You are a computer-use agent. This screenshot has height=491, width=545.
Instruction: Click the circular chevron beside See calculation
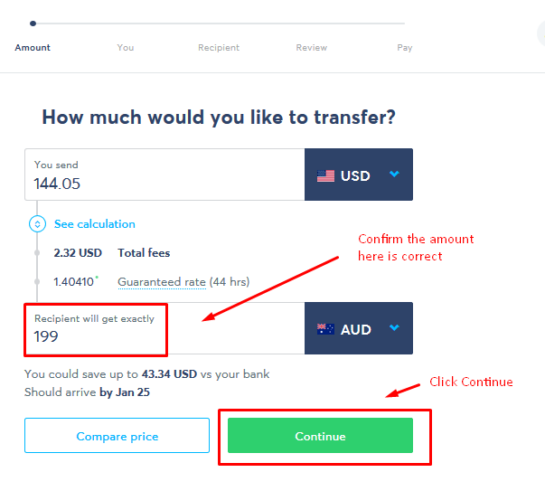click(x=37, y=224)
